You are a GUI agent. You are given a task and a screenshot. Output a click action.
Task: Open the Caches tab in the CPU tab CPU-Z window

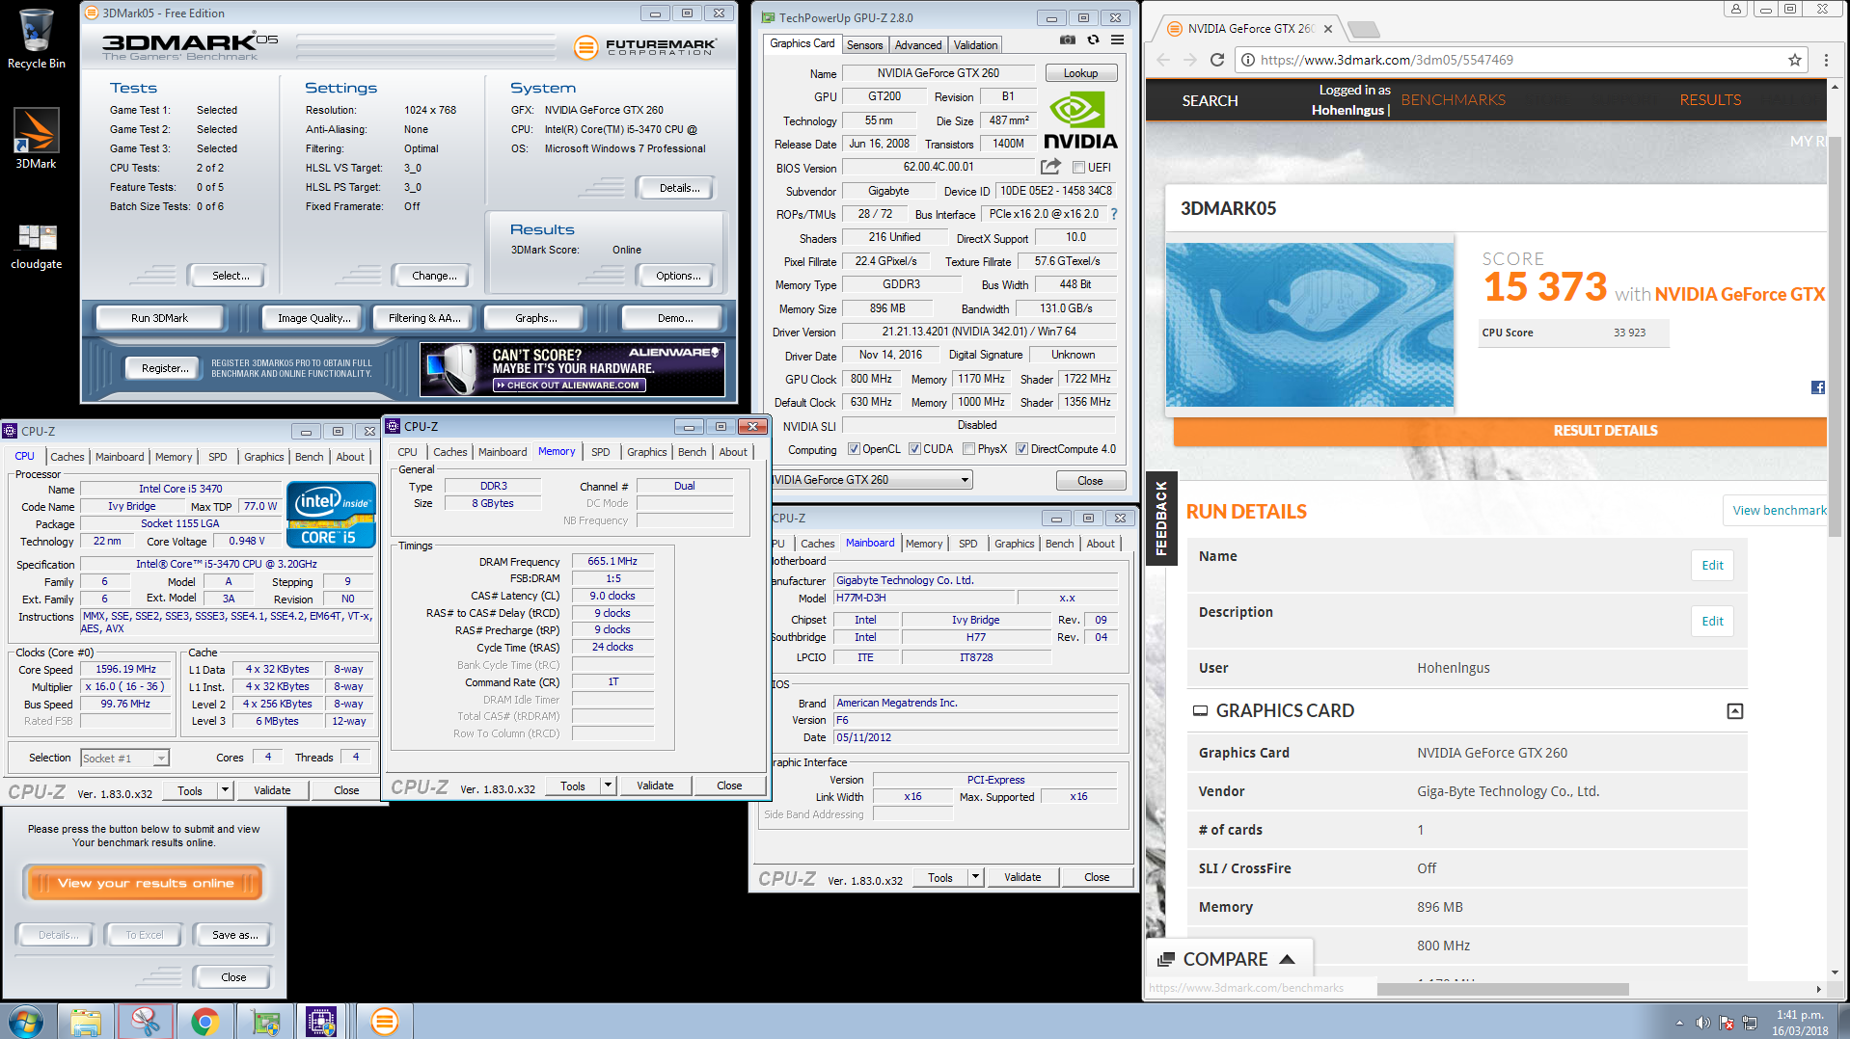tap(67, 457)
